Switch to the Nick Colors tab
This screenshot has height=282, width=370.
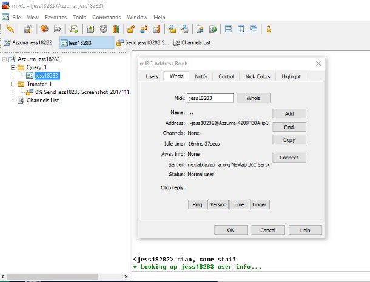point(258,76)
